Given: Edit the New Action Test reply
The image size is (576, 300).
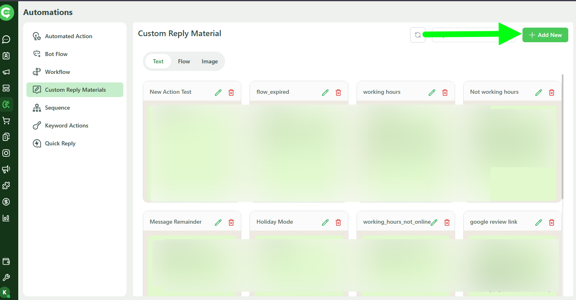Looking at the screenshot, I should click(x=218, y=92).
